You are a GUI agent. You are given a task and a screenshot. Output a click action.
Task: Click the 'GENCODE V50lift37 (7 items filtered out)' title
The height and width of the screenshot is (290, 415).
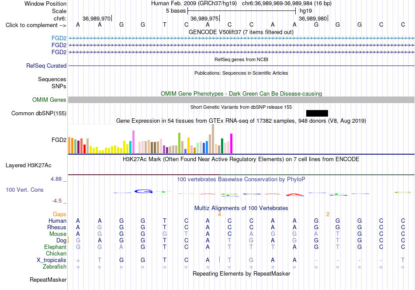[x=241, y=32]
